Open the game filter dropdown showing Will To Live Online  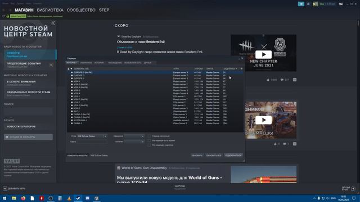coord(92,136)
